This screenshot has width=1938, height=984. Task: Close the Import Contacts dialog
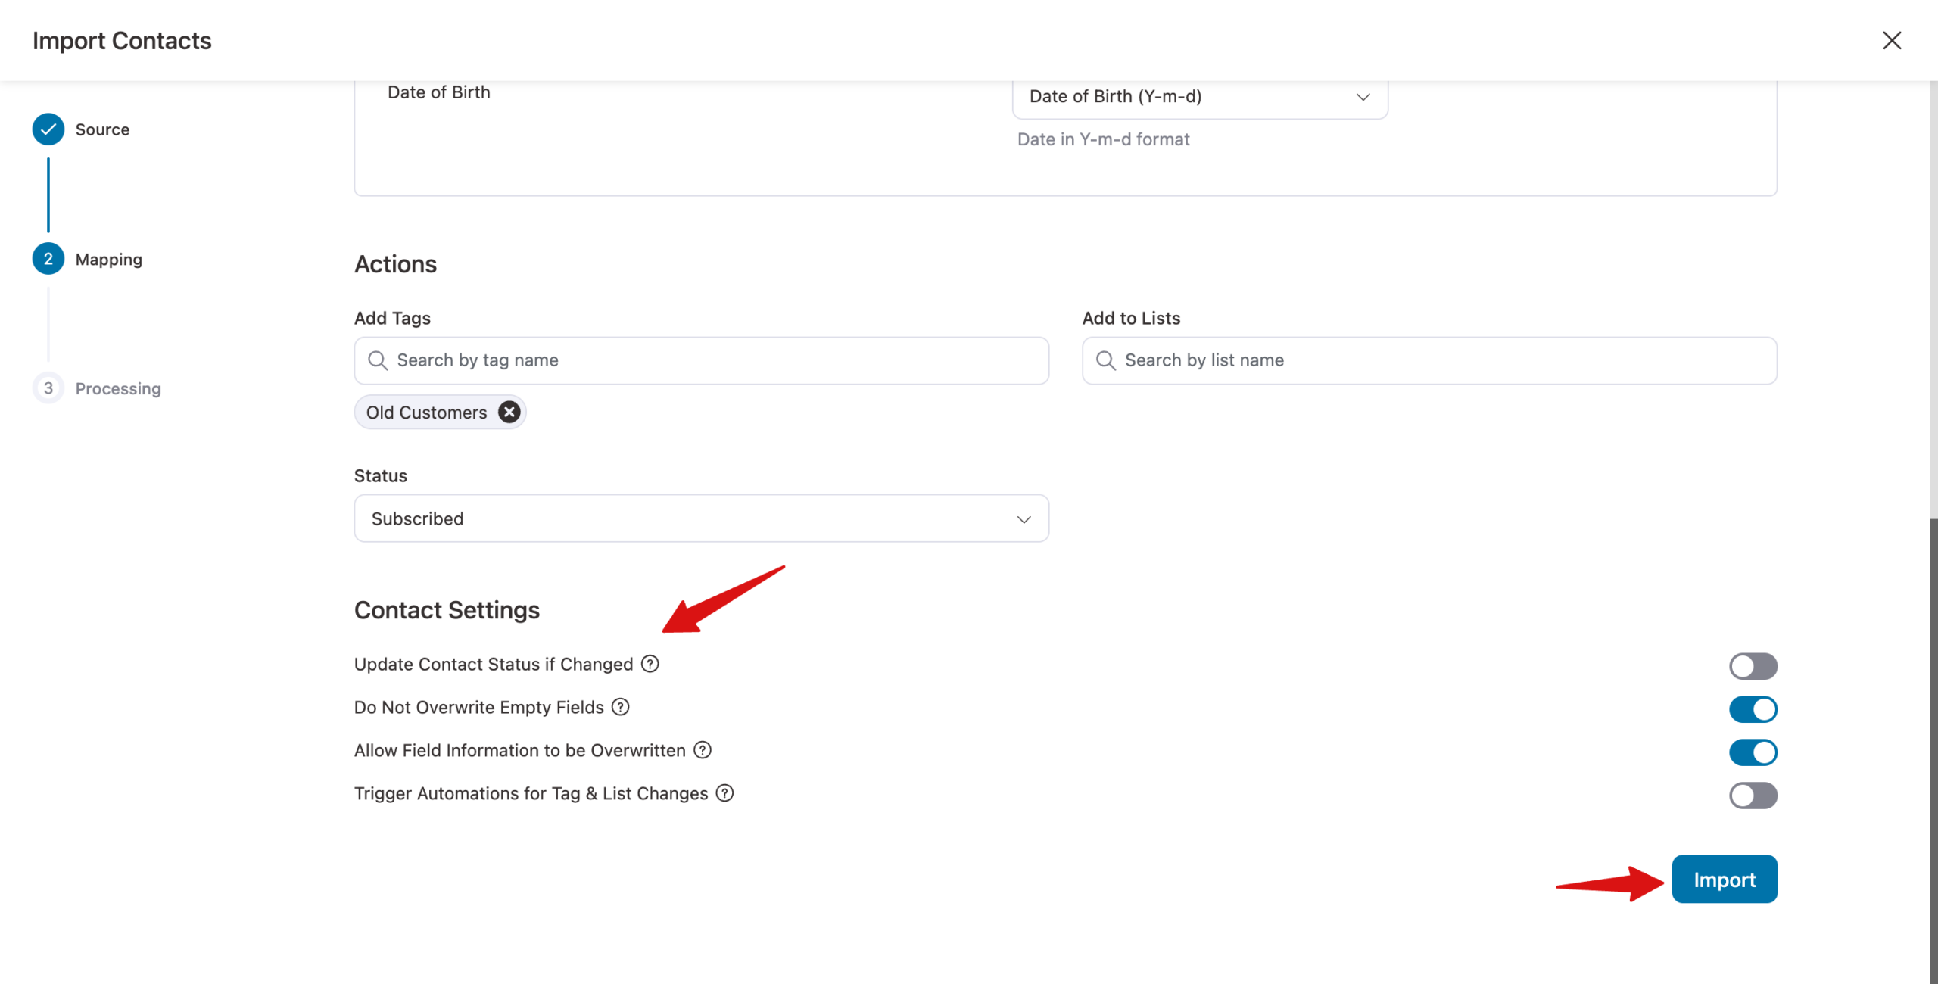pyautogui.click(x=1892, y=41)
